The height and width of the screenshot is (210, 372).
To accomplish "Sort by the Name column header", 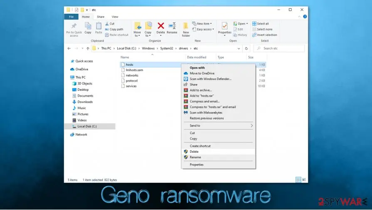I will [125, 57].
